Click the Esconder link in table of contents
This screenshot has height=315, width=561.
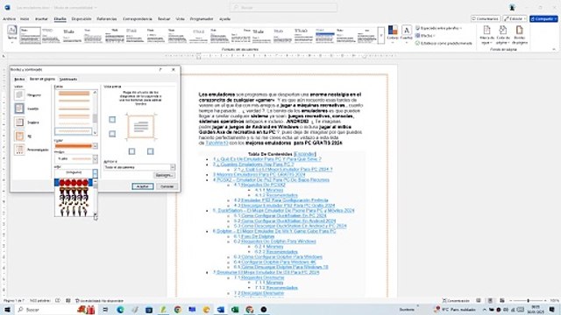[304, 154]
